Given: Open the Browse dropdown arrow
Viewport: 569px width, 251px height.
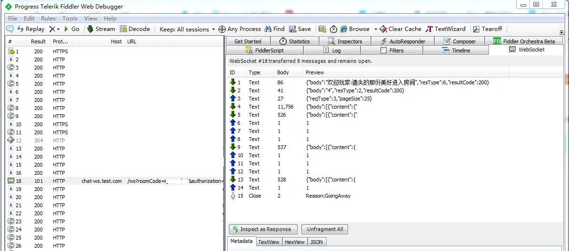Looking at the screenshot, I should (x=376, y=29).
